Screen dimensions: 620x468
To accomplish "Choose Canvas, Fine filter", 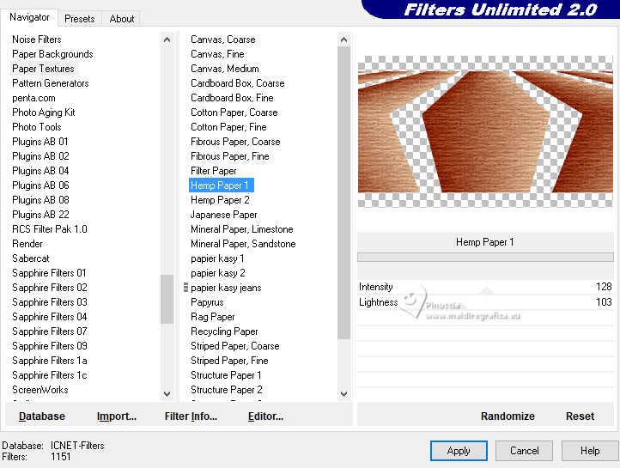I will click(217, 54).
